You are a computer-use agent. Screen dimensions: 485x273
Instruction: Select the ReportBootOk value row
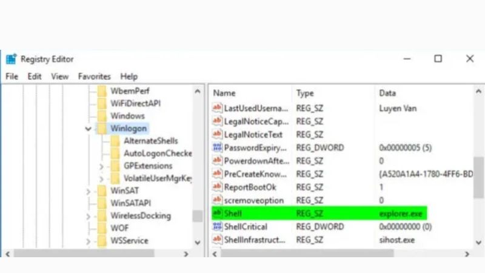[x=250, y=187]
